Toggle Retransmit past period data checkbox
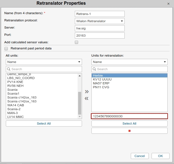 [x=6, y=48]
